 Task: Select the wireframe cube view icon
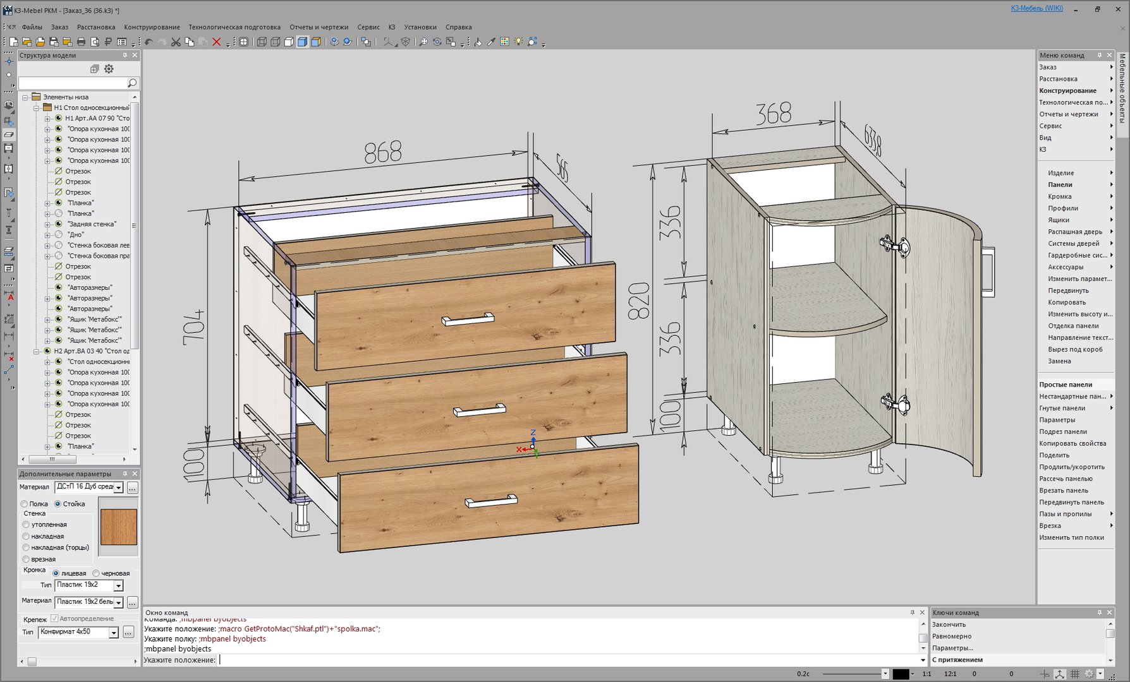[x=262, y=42]
